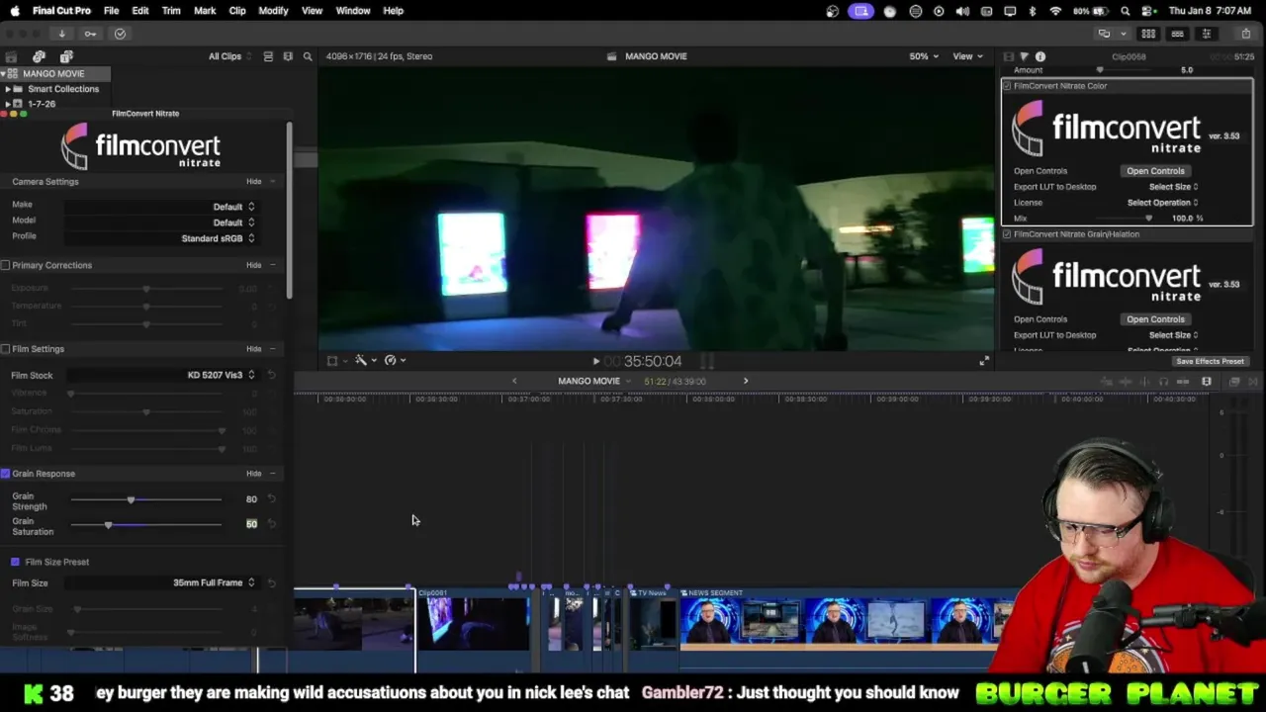Open the browser search magnifier

pos(308,56)
